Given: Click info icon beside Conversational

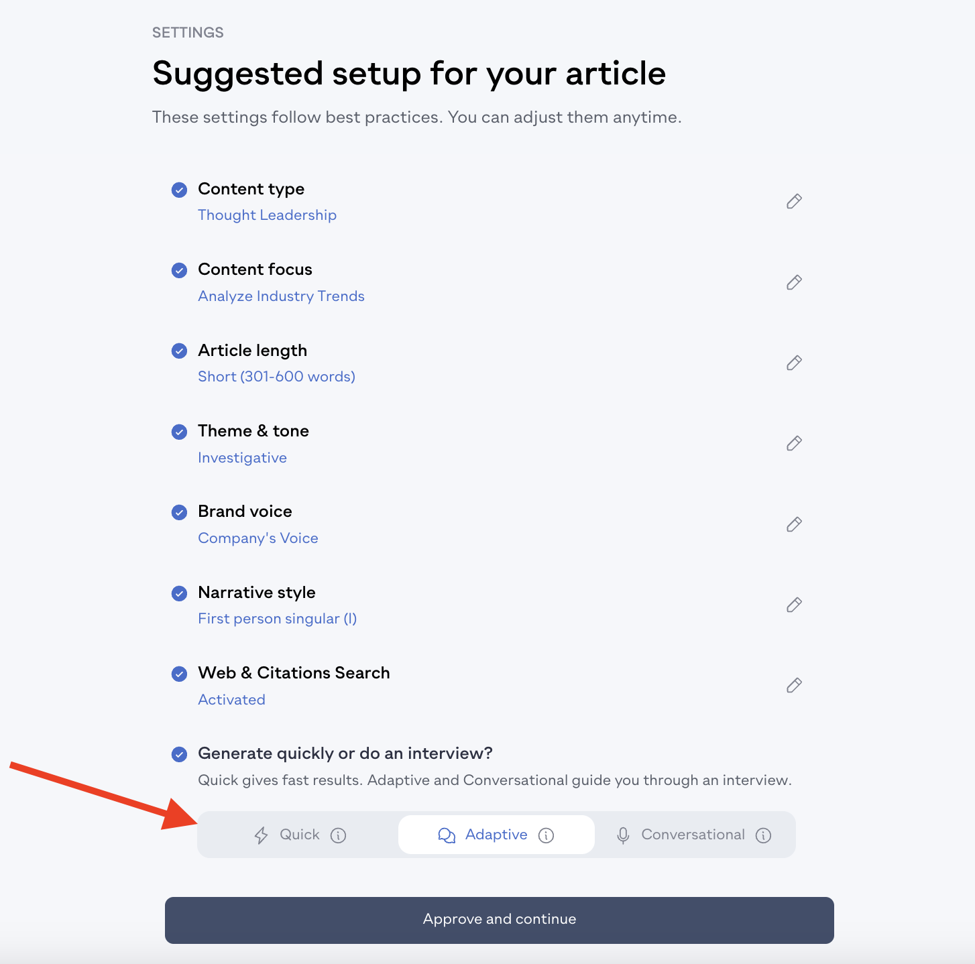Looking at the screenshot, I should (x=764, y=835).
